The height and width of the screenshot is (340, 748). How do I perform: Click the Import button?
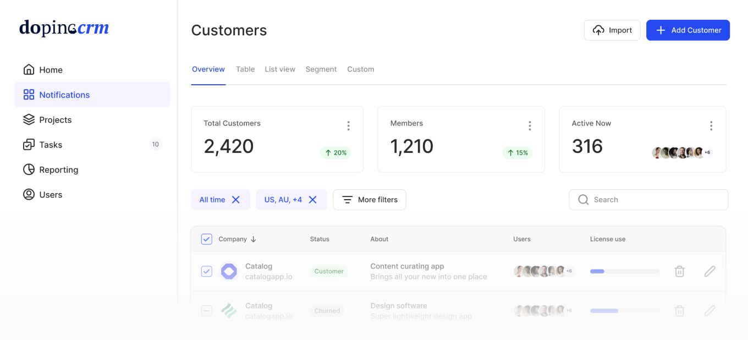pos(612,30)
